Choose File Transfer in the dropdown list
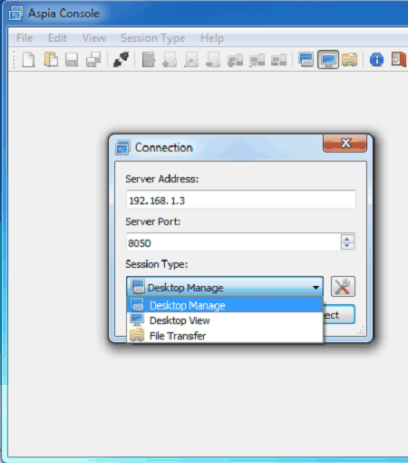408x463 pixels. pos(225,336)
